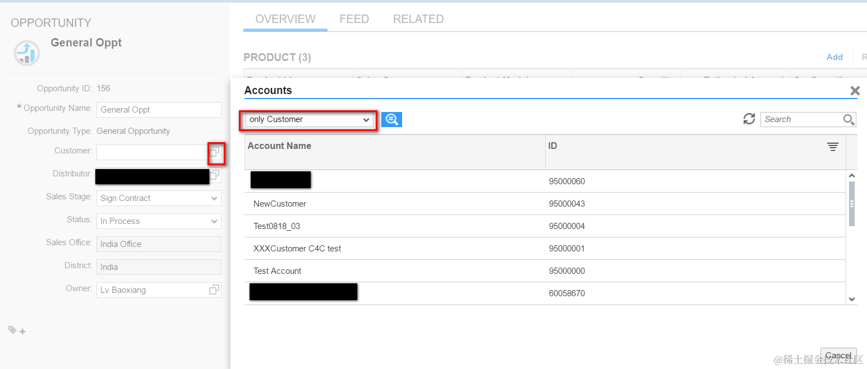Open the RELATED tab
The width and height of the screenshot is (867, 369).
point(418,19)
